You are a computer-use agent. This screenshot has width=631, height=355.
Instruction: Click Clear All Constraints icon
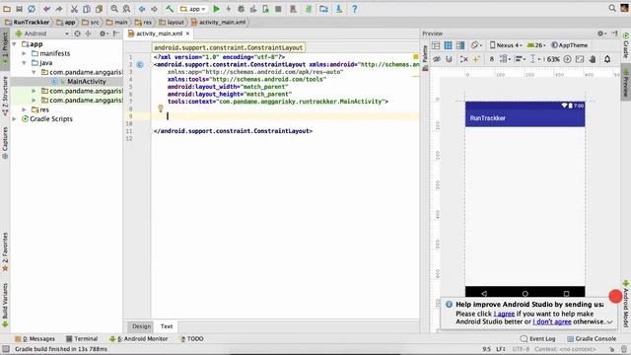tap(464, 59)
